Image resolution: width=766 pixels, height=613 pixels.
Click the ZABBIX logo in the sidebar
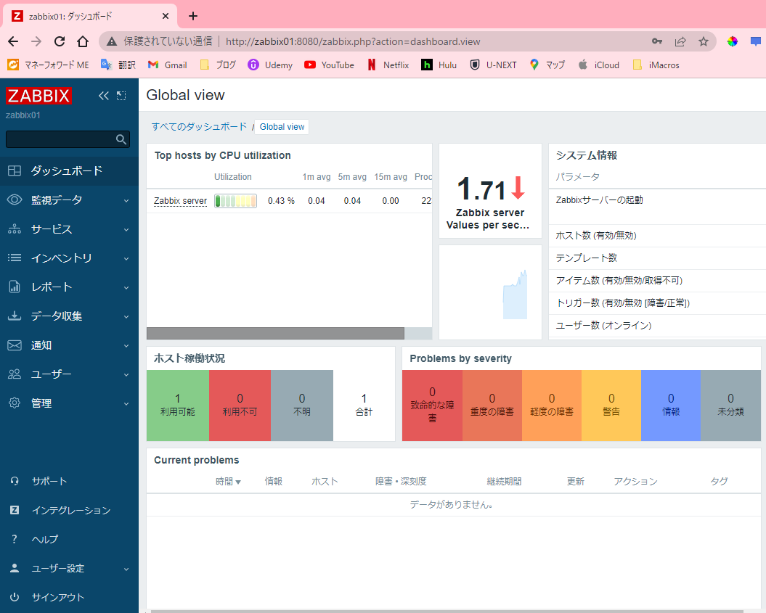38,95
